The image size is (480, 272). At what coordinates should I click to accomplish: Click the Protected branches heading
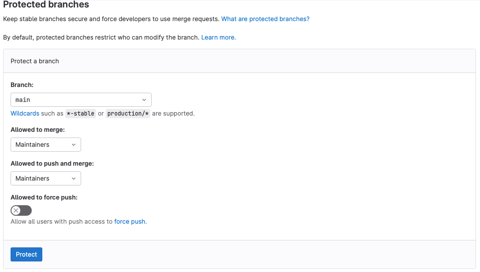pyautogui.click(x=46, y=5)
